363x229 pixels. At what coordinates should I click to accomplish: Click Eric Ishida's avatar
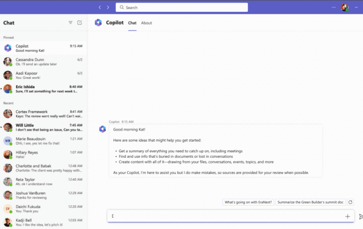pyautogui.click(x=8, y=89)
